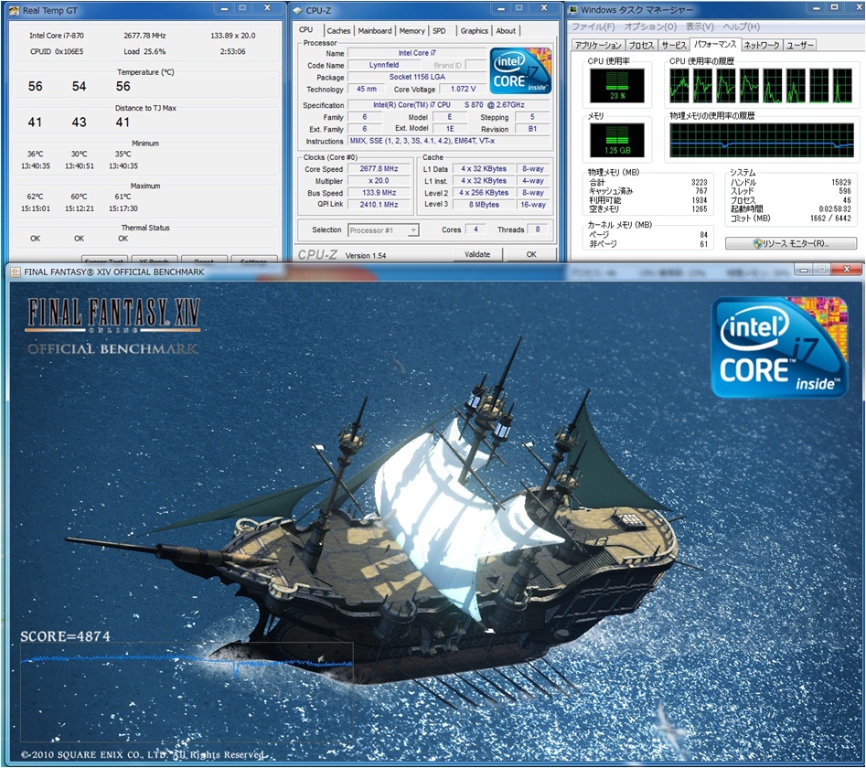Click the SCORE=4874 text in the benchmark
Screen dimensions: 866x768
click(x=65, y=636)
